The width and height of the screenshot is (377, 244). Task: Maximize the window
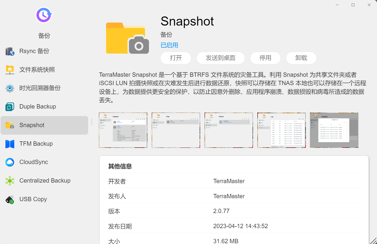[353, 5]
